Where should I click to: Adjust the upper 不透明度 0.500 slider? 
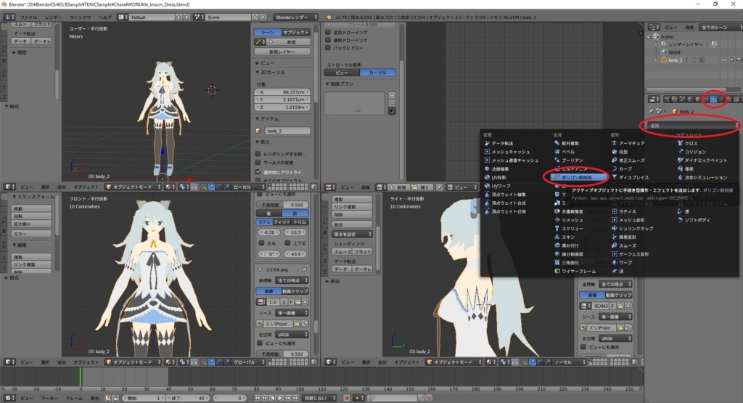tap(282, 205)
